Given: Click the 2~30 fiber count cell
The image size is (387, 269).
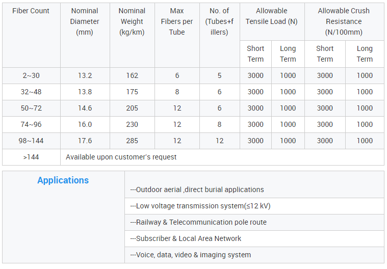Looking at the screenshot, I should (x=31, y=75).
